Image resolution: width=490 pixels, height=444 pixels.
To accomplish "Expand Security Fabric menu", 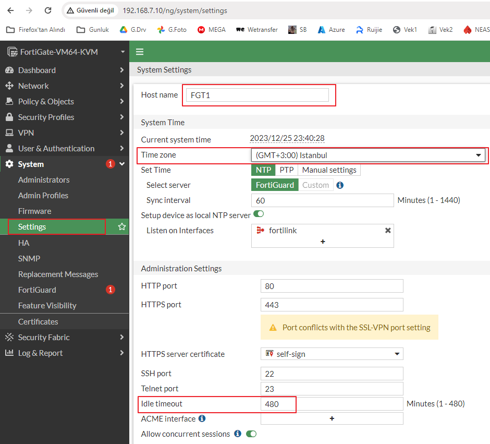I will (x=64, y=338).
